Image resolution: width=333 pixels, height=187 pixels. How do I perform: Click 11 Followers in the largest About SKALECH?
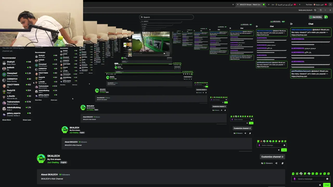pos(65,175)
